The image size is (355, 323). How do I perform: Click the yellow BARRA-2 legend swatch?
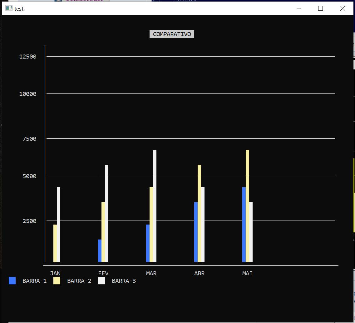[57, 281]
